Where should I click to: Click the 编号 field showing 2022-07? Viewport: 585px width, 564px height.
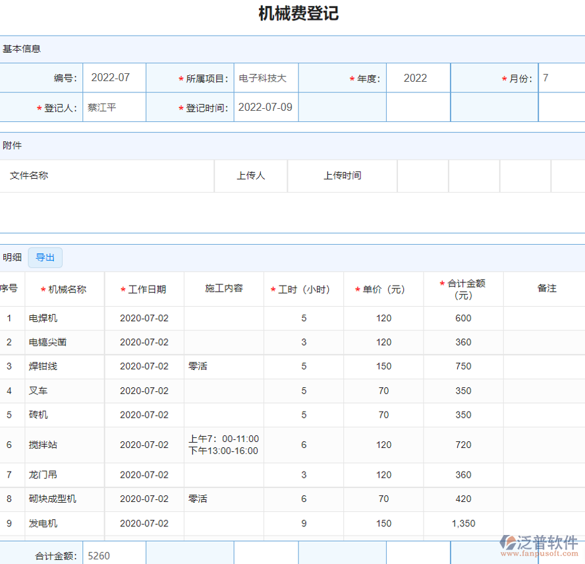click(x=114, y=77)
